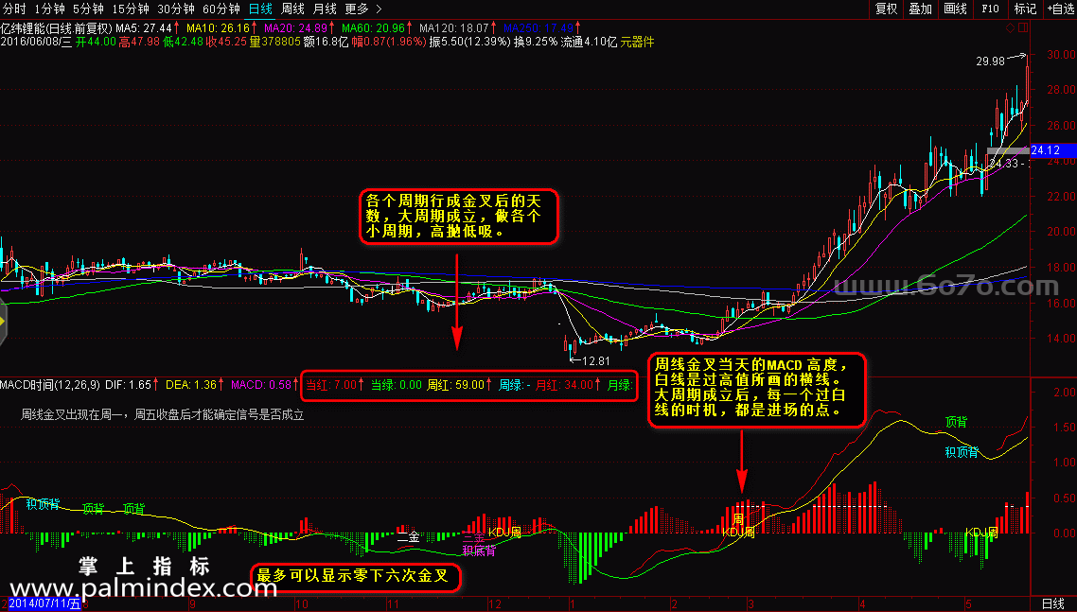Screen dimensions: 1077x612
Task: Switch to the 5分钟 chart tab
Action: pyautogui.click(x=88, y=9)
